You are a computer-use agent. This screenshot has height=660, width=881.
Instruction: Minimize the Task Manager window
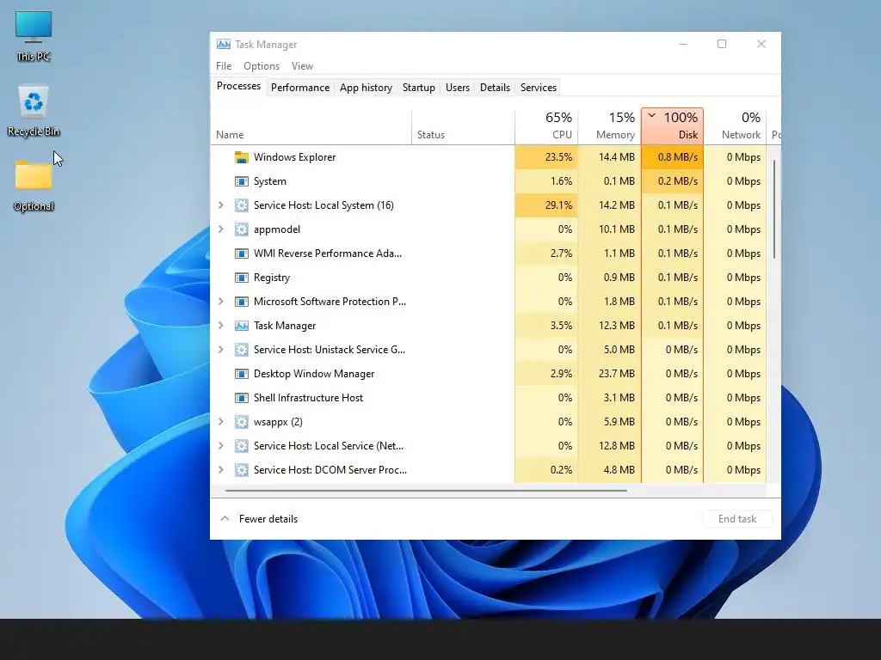coord(683,44)
